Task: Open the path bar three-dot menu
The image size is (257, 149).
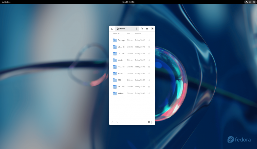Action: (137, 28)
